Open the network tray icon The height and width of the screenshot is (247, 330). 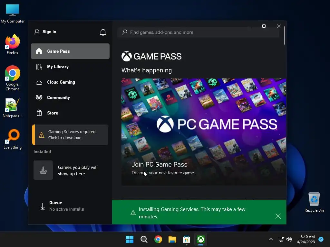(281, 239)
